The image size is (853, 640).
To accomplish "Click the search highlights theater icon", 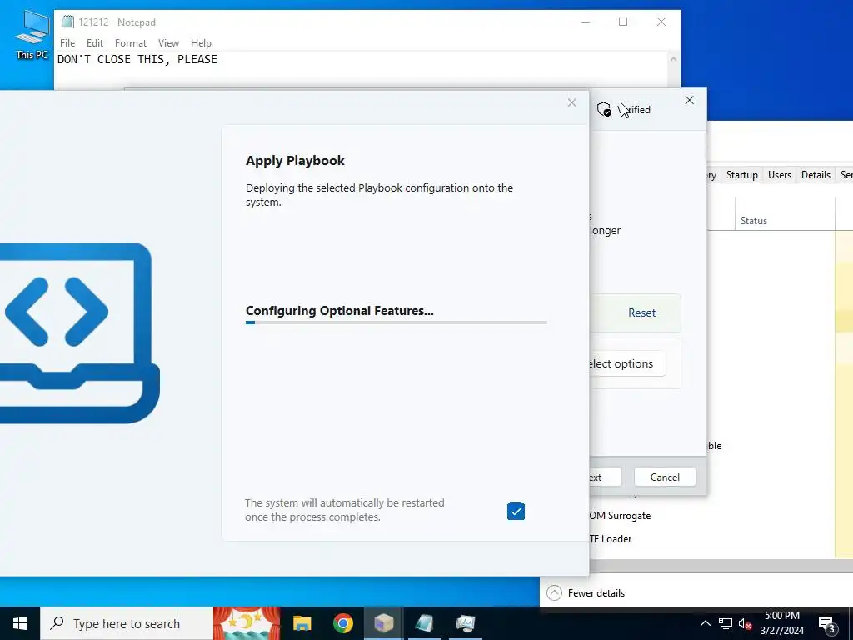I will (247, 623).
